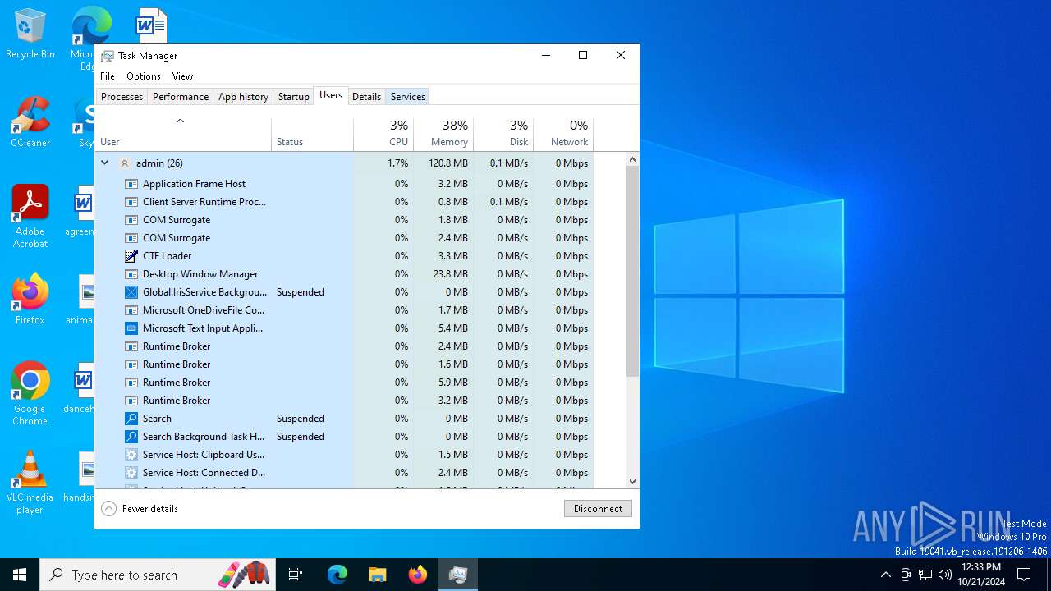Sort by the CPU column header

[383, 134]
